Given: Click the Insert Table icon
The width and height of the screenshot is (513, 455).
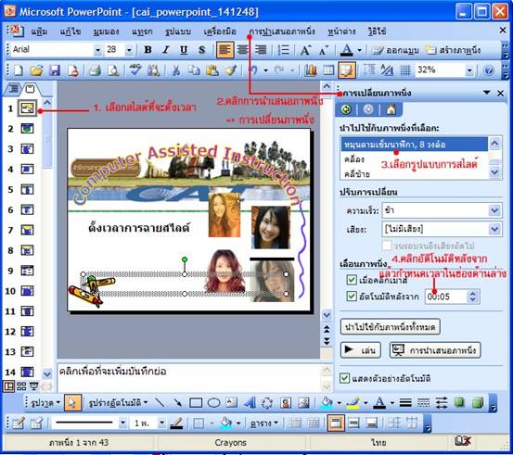Looking at the screenshot, I should pos(328,70).
